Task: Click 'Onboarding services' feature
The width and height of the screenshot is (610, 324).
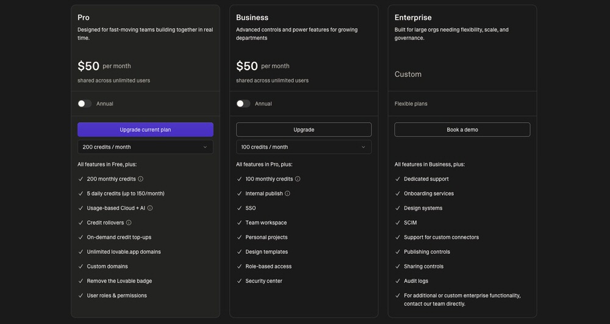Action: pyautogui.click(x=429, y=193)
